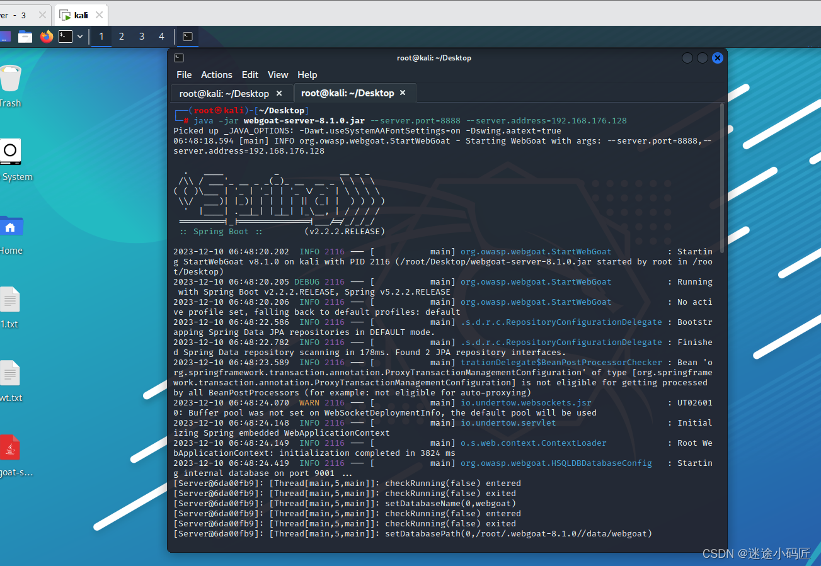Click the setDatabaseName(0,webgoat) log line

pos(345,504)
